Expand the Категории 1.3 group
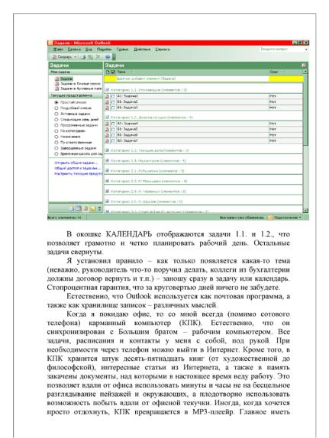The image size is (329, 438). tap(107, 150)
